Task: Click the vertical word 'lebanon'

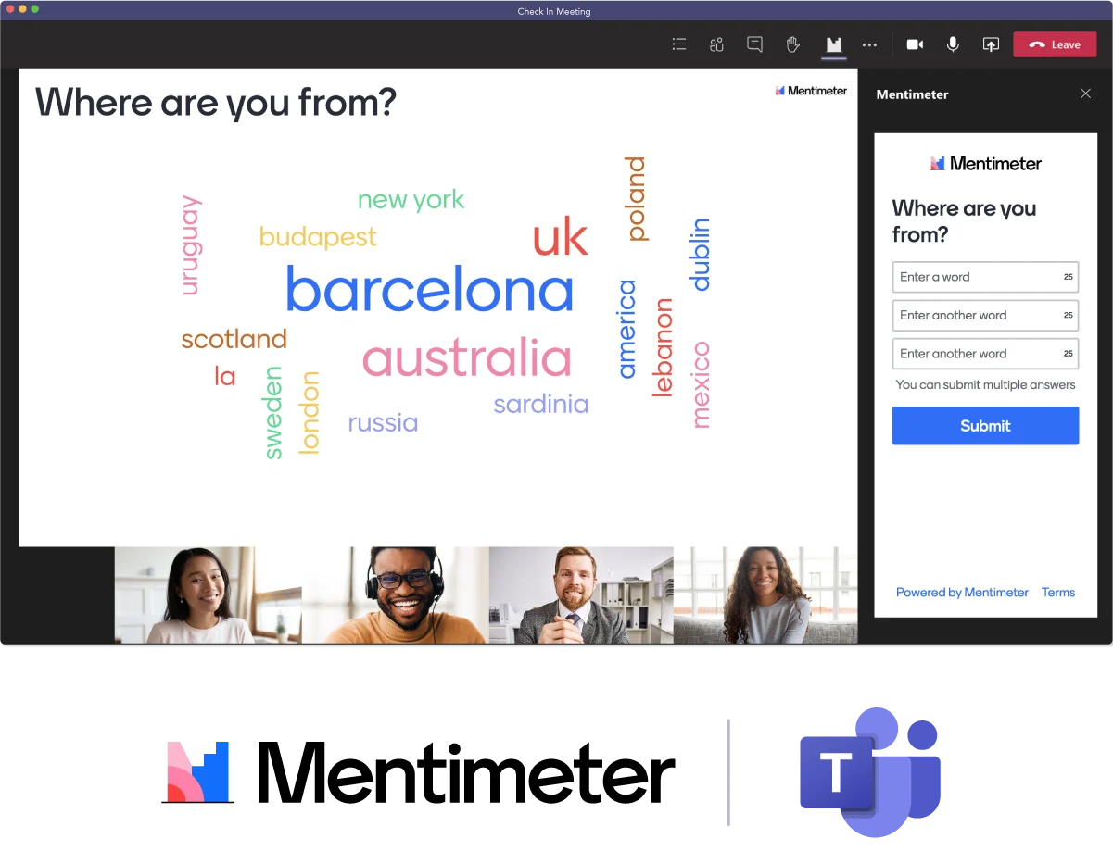Action: 663,347
